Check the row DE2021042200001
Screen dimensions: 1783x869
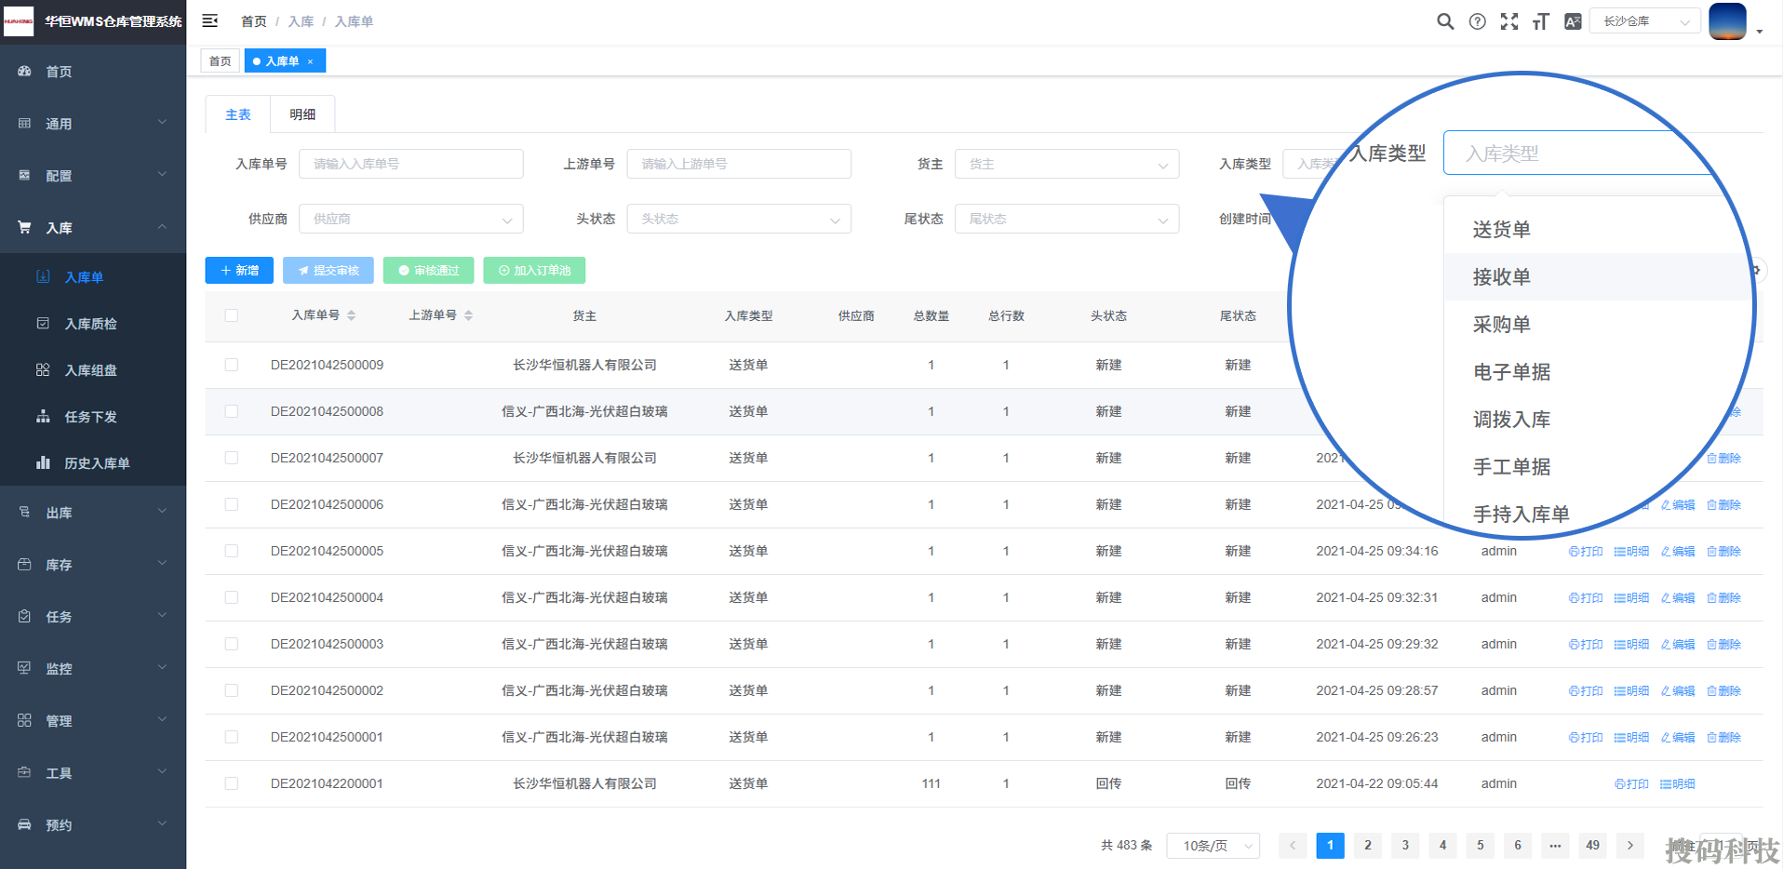232,783
